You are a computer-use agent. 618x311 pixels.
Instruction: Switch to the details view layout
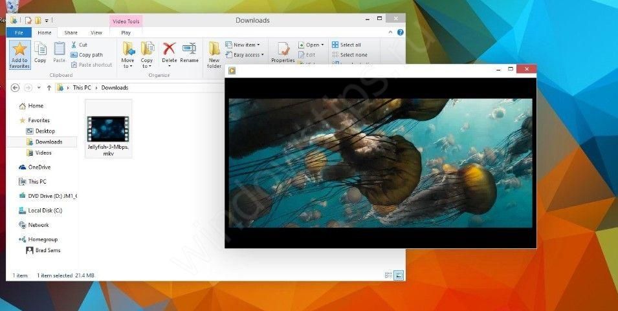point(388,275)
